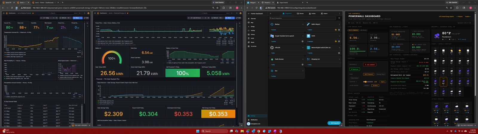Select On Grid tab under Live Energy Flow
Viewport: 478px width, 134px height.
click(x=363, y=30)
